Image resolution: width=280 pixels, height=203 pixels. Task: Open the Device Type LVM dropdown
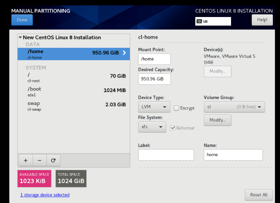click(x=154, y=107)
